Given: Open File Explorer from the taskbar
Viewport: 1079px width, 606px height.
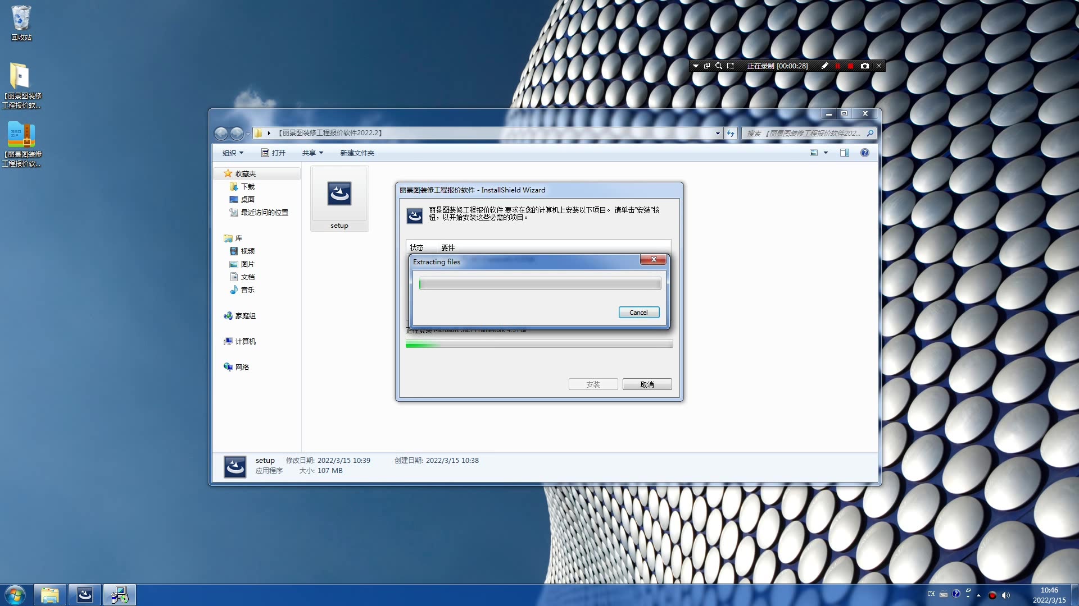Looking at the screenshot, I should coord(50,595).
